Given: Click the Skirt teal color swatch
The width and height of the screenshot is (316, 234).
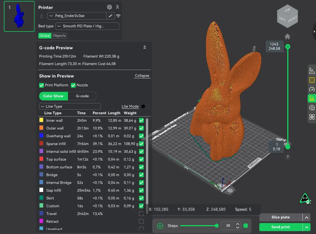Looking at the screenshot, I should [x=41, y=198].
